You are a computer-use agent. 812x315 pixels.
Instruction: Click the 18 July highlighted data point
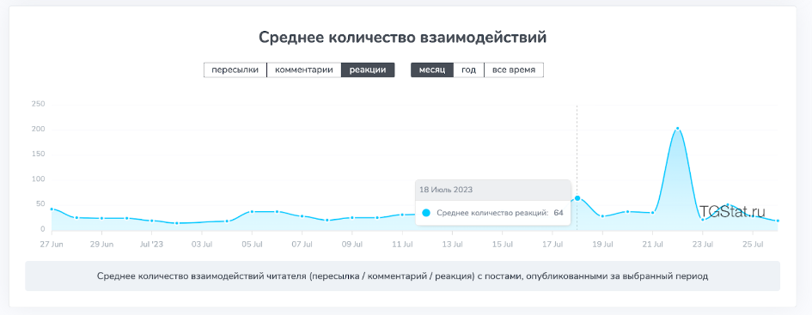point(577,198)
